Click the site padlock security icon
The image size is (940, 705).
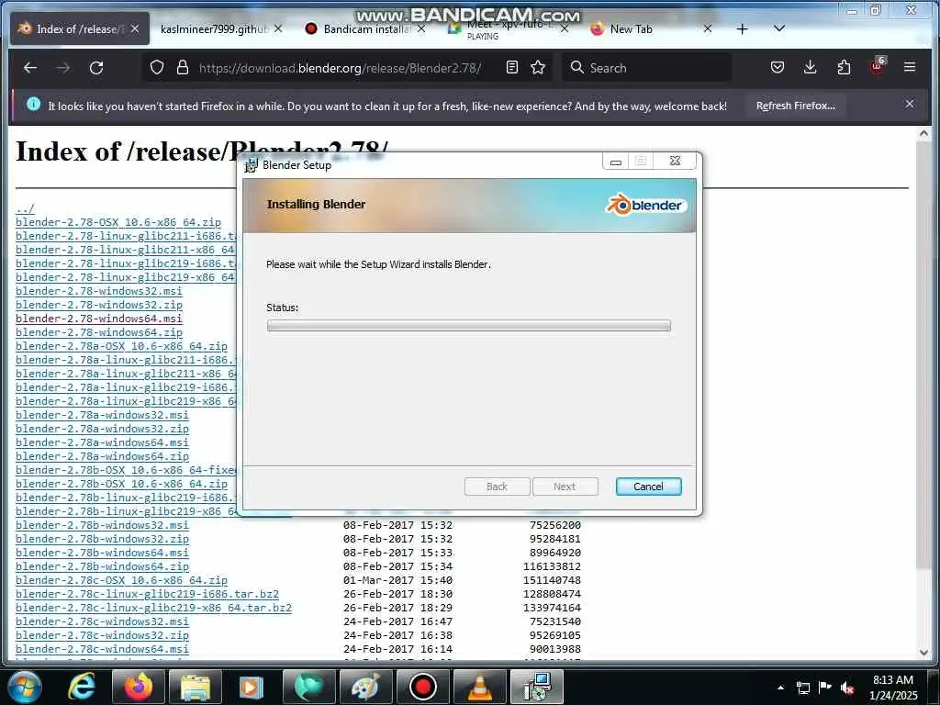pyautogui.click(x=183, y=68)
